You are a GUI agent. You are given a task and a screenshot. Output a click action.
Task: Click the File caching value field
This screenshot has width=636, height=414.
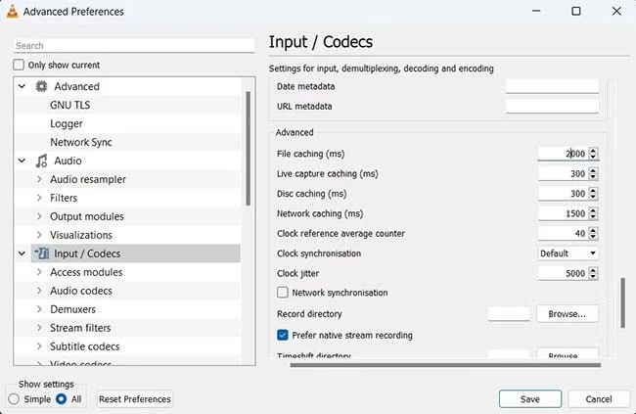tap(563, 154)
